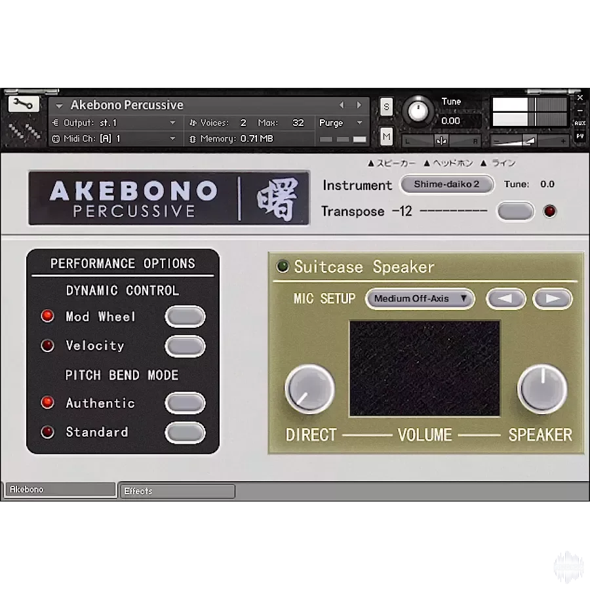Switch to the Effects tab
This screenshot has height=590, width=590.
click(x=177, y=491)
